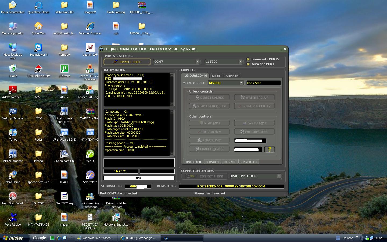
Task: Open Puxa Rápido desktop icon
Action: [x=13, y=220]
